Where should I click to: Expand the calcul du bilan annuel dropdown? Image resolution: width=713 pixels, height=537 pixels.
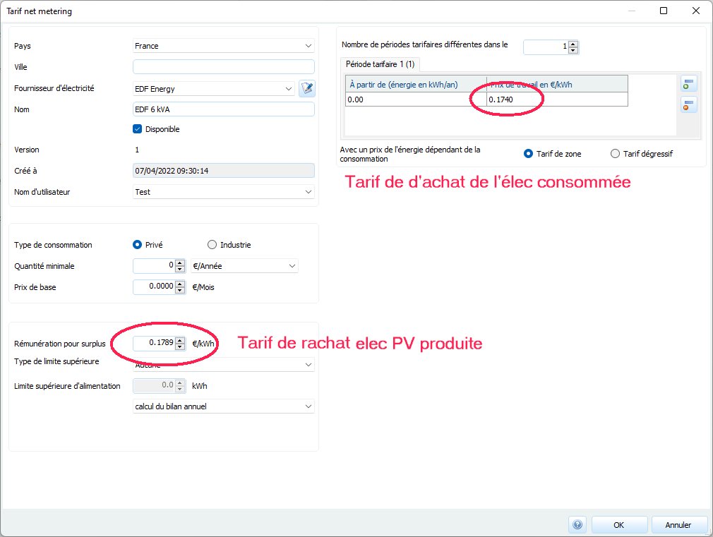[x=223, y=406]
